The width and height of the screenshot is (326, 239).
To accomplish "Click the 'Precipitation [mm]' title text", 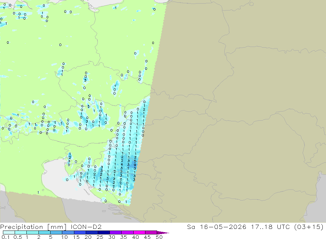I will point(34,227).
